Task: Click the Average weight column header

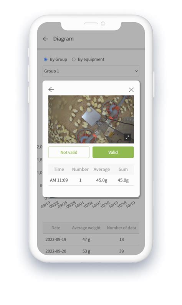Action: pos(86,228)
